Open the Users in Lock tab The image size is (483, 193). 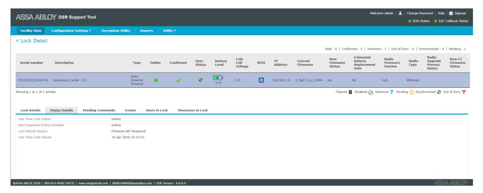tap(157, 111)
